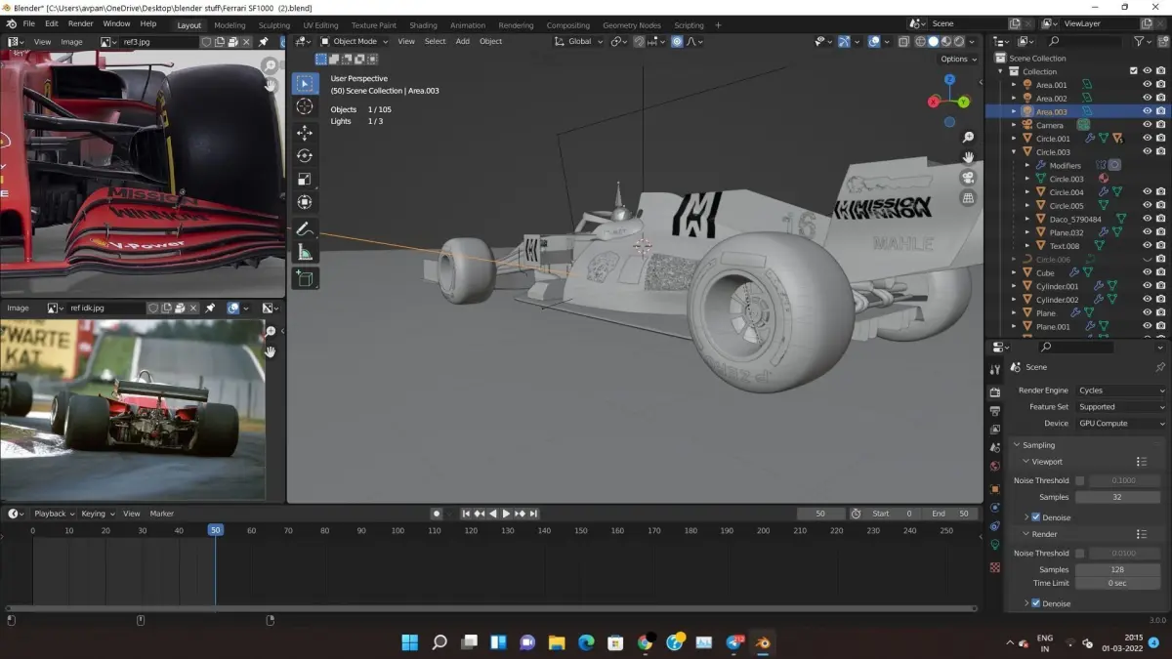Viewport: 1172px width, 659px height.
Task: Toggle Viewport Denoise checkbox
Action: 1036,517
